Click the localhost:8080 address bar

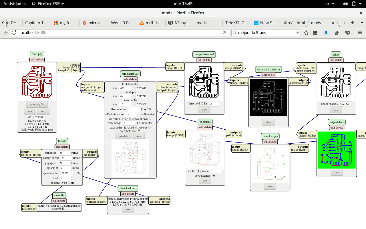[119, 33]
